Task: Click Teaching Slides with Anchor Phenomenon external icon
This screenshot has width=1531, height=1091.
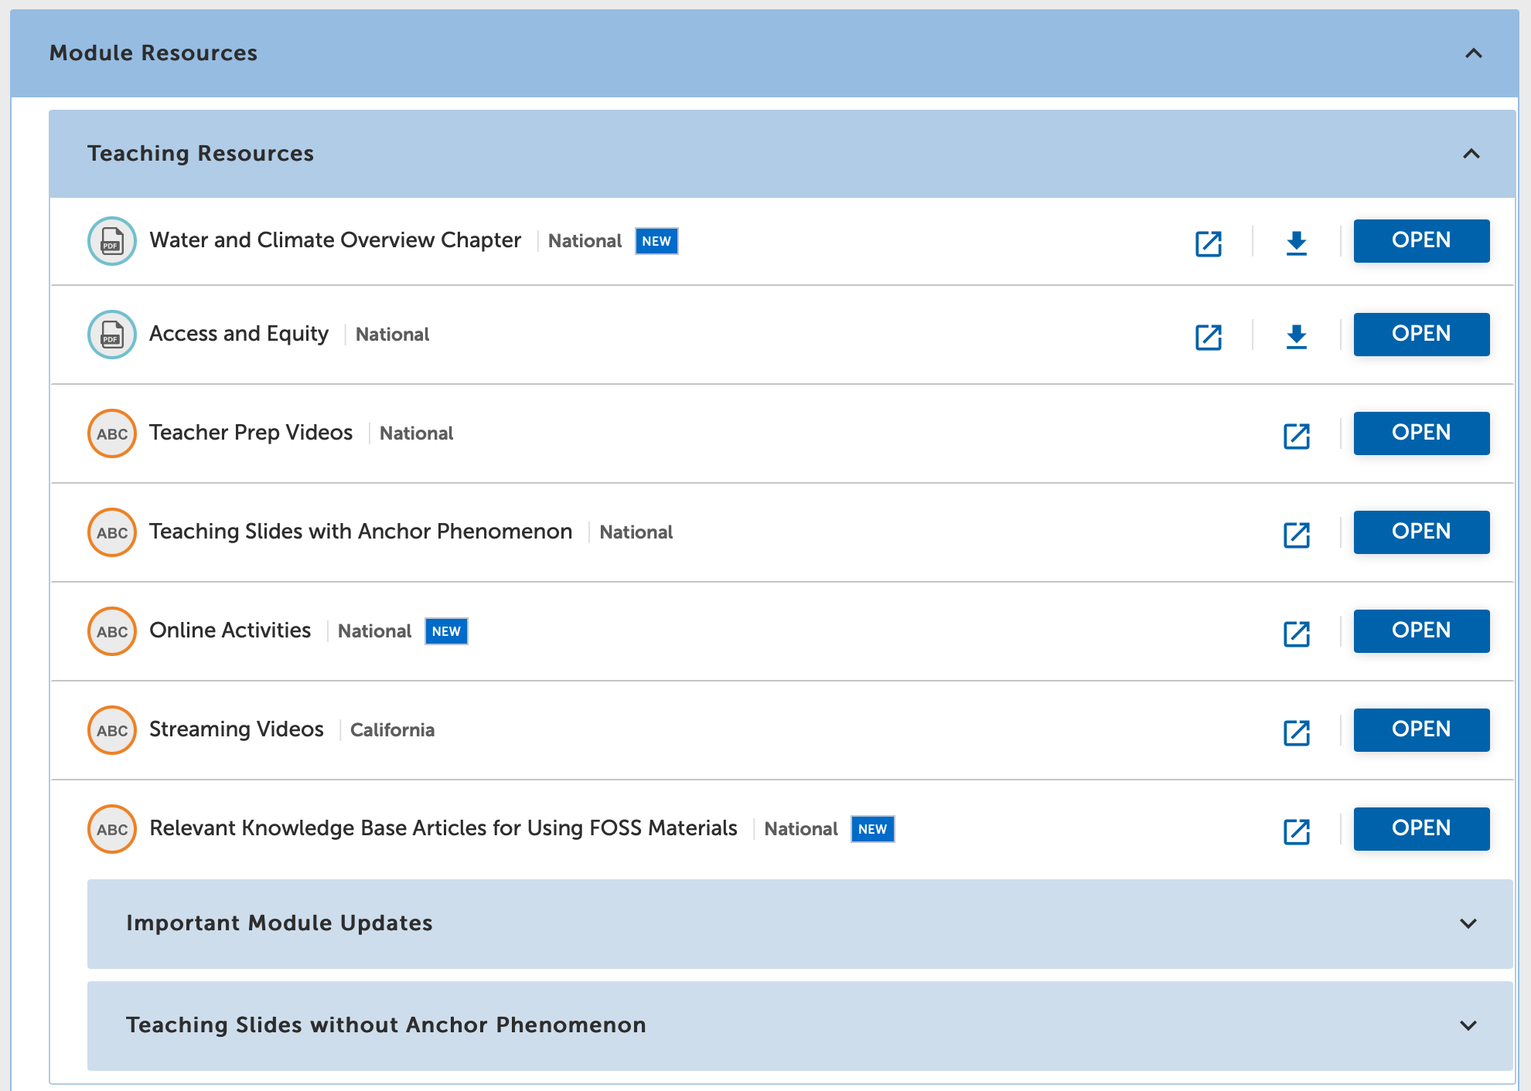Action: 1296,535
